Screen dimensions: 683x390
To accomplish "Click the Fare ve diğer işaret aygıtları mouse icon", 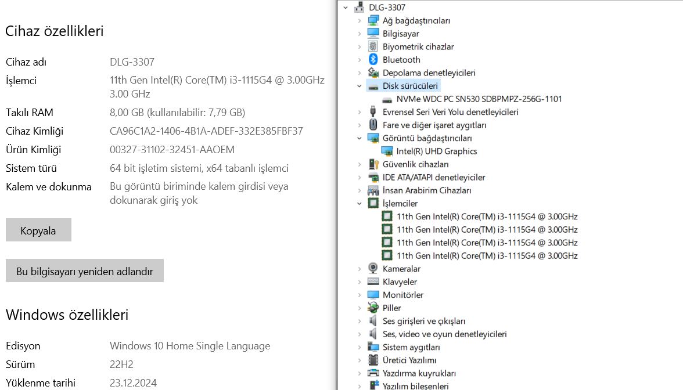I will pos(373,125).
